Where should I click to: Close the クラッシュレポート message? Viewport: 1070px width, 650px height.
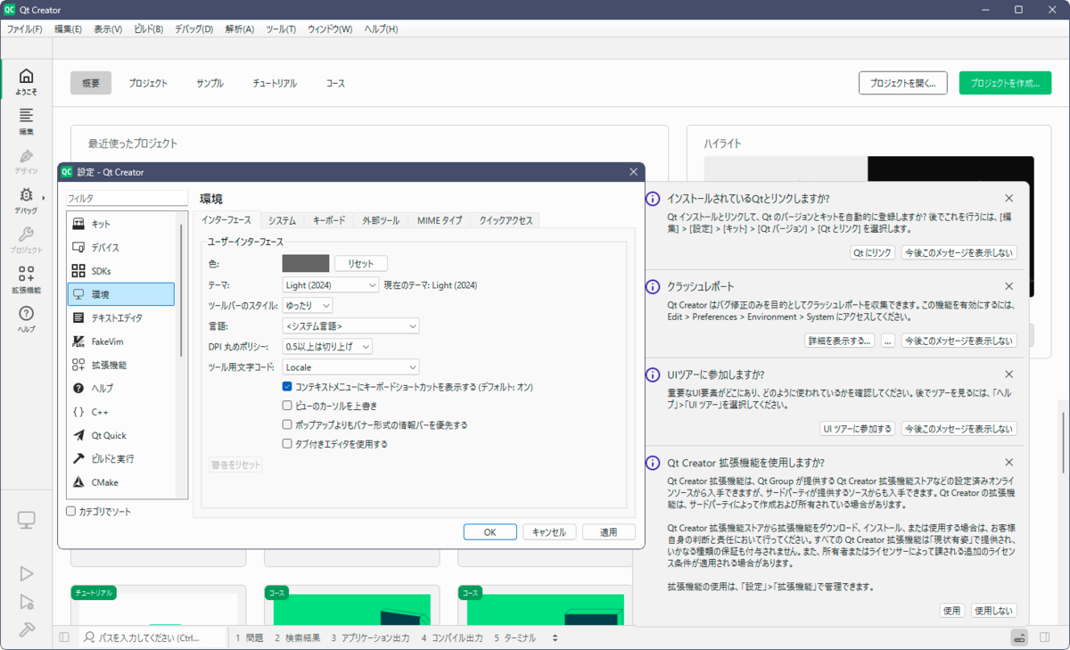coord(1008,286)
